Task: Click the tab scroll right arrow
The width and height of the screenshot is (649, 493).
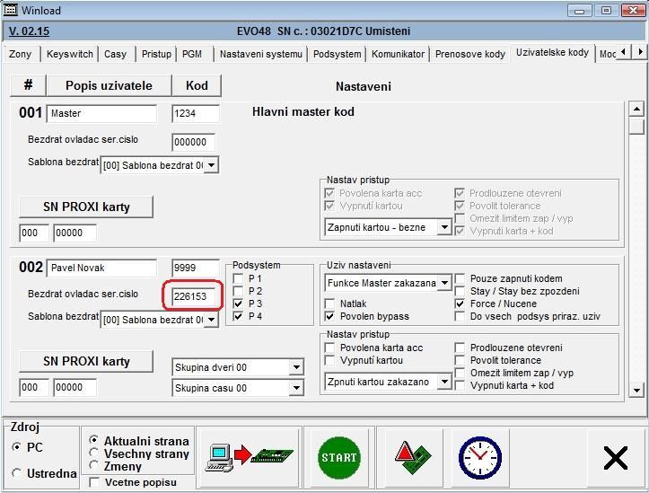Action: [641, 55]
